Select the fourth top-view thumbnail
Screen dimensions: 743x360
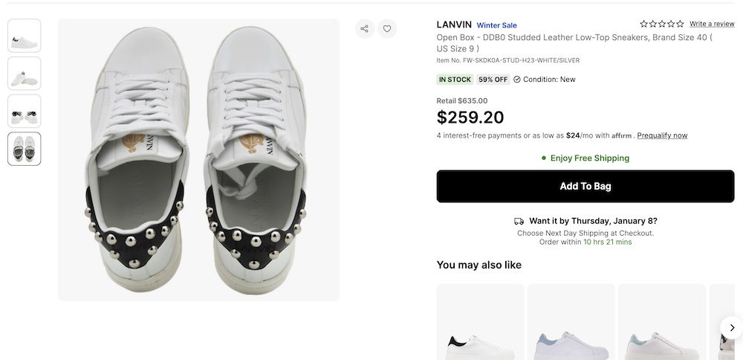pyautogui.click(x=25, y=149)
